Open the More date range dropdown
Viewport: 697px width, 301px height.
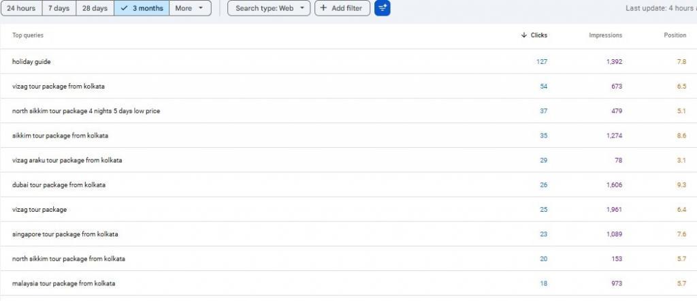click(x=190, y=8)
